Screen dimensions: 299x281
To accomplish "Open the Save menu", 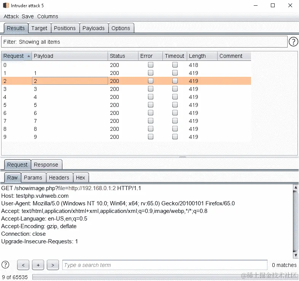I will 28,16.
